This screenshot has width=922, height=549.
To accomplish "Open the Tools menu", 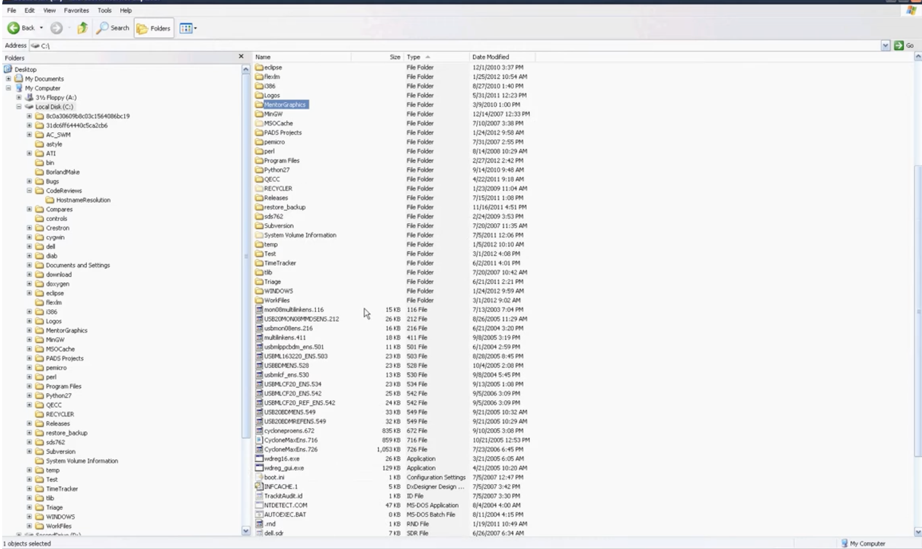I will pos(104,10).
